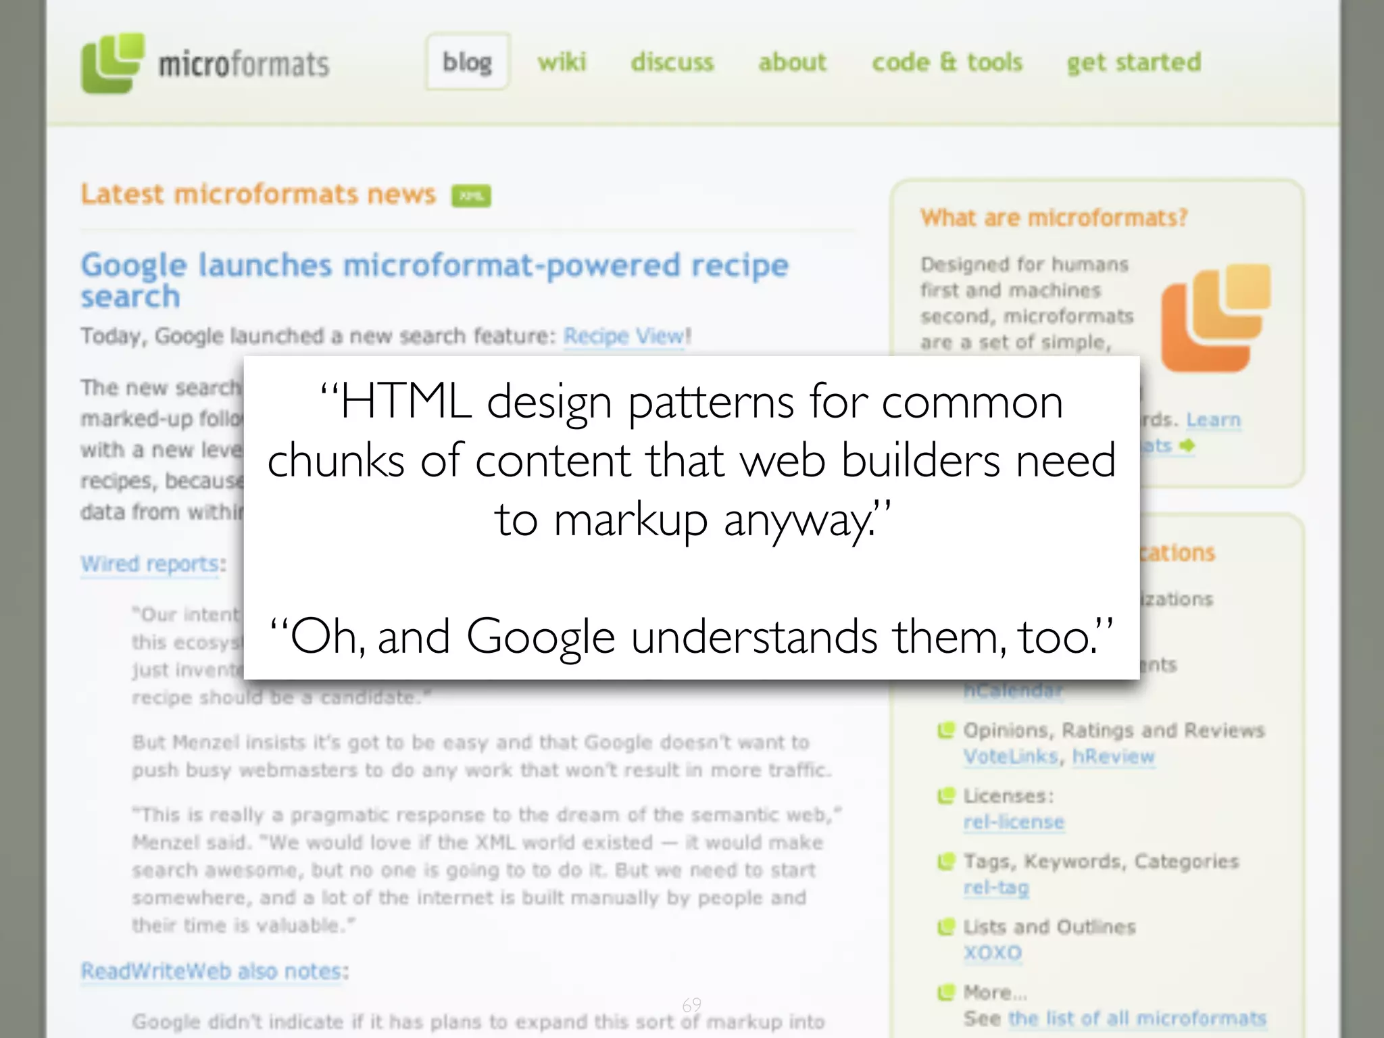1384x1038 pixels.
Task: Click the hCalendar link
Action: pyautogui.click(x=1013, y=690)
